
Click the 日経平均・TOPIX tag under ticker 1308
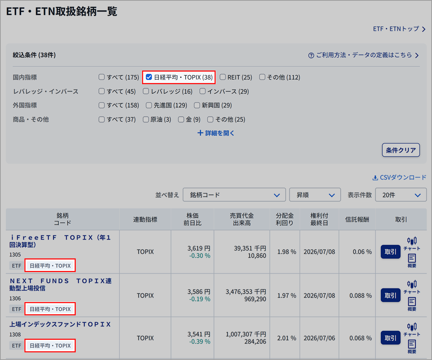50,345
